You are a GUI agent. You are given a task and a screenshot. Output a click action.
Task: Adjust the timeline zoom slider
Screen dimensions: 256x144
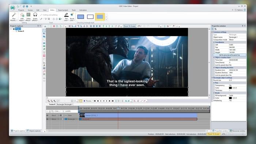tap(65, 101)
